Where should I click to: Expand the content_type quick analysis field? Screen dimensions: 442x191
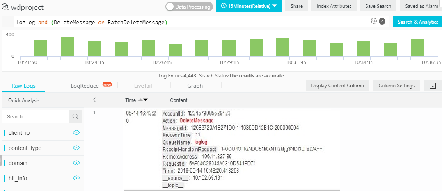(x=25, y=148)
